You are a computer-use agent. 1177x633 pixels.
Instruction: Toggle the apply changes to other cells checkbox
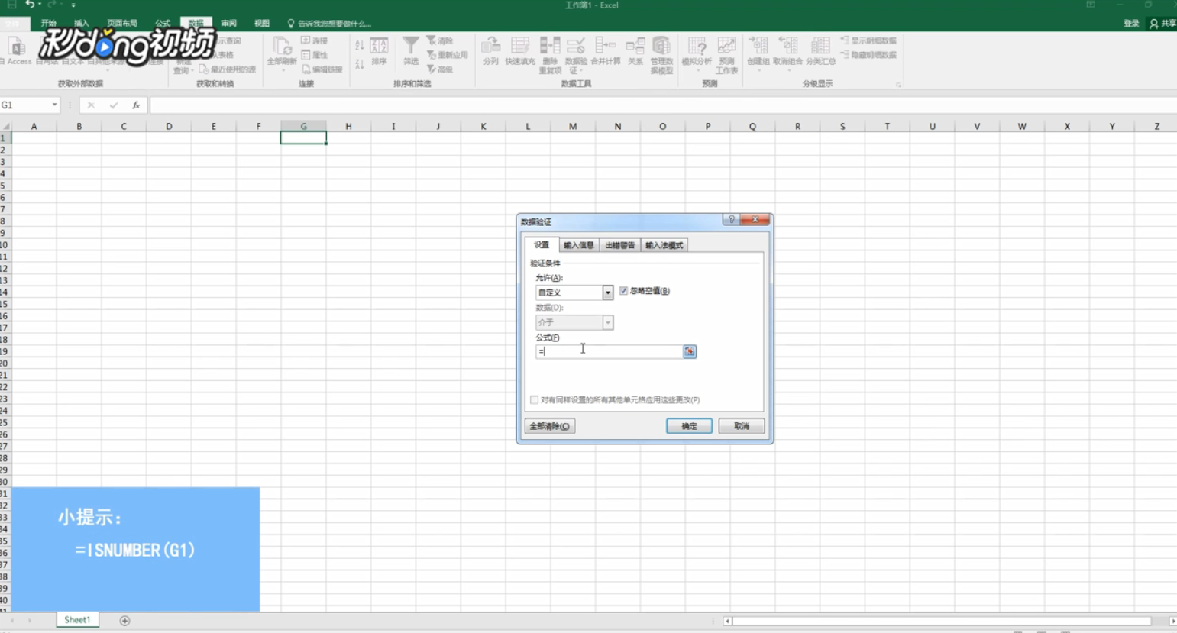[x=534, y=400]
